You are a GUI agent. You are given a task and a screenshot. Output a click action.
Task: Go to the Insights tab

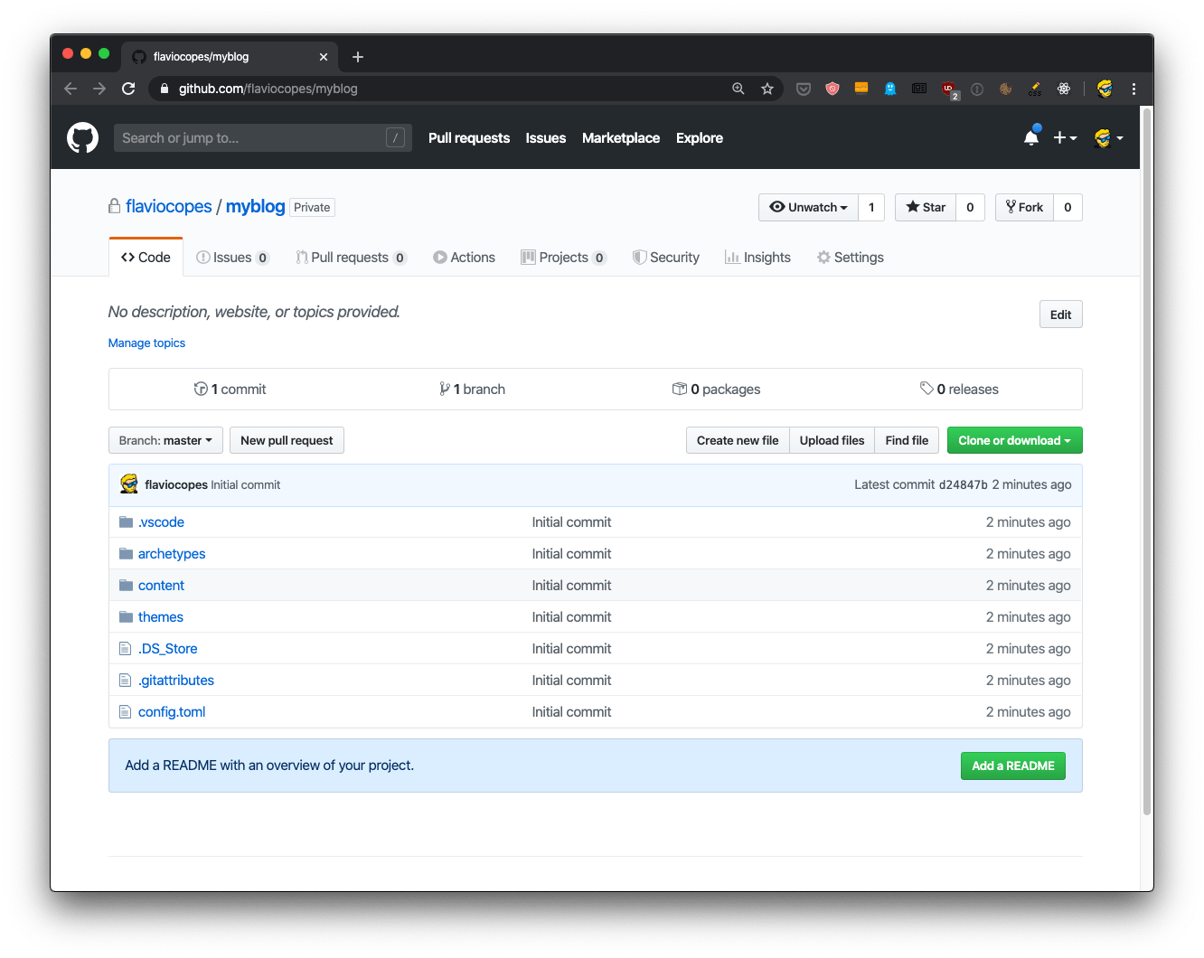coord(757,258)
